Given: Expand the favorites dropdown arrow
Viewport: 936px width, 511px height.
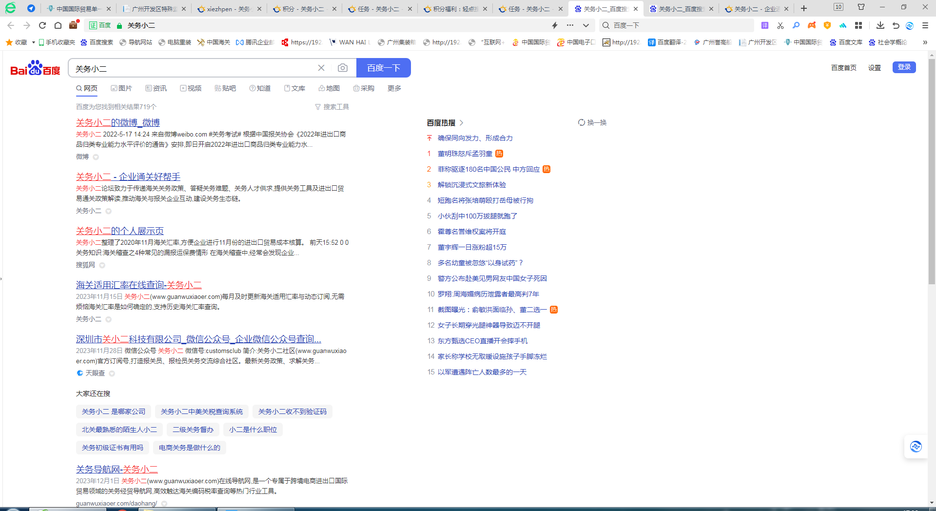Looking at the screenshot, I should tap(33, 42).
